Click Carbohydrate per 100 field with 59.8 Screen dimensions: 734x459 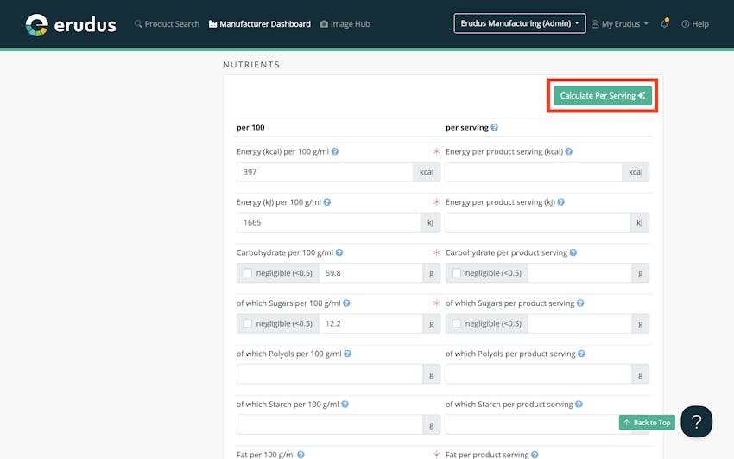[370, 273]
